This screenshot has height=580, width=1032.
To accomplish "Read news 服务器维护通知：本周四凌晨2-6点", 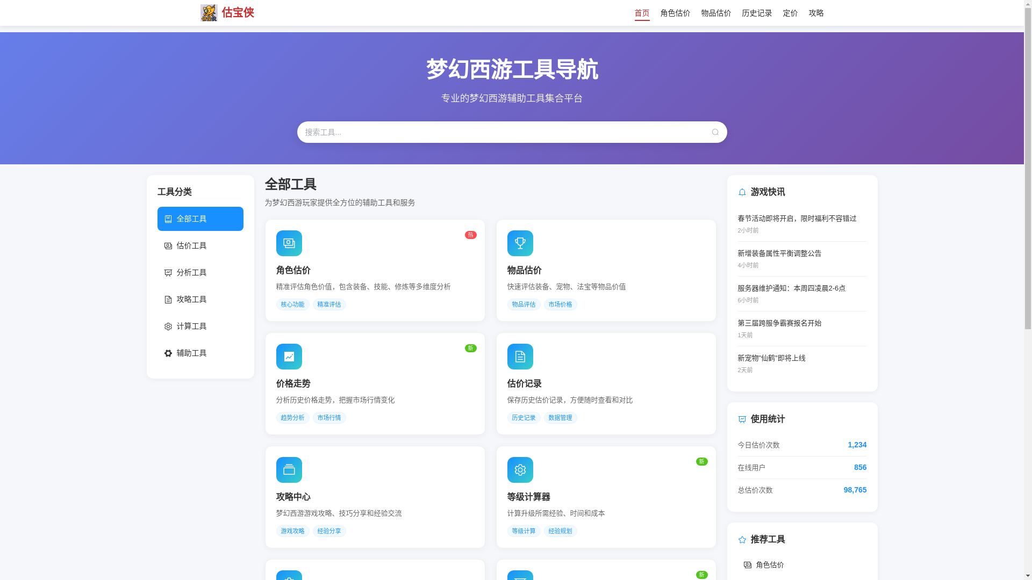I will tap(791, 288).
